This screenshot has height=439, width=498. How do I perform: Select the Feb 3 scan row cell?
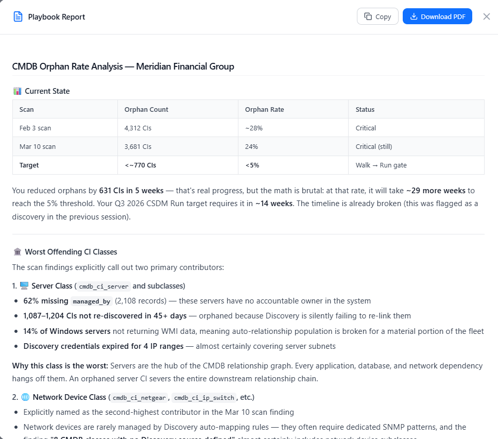click(35, 128)
